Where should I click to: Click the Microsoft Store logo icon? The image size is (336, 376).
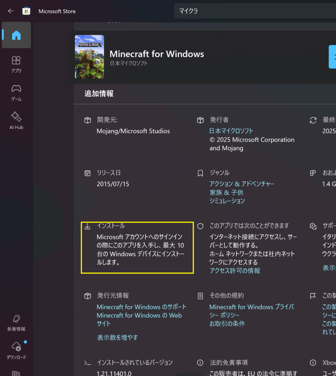click(x=26, y=11)
